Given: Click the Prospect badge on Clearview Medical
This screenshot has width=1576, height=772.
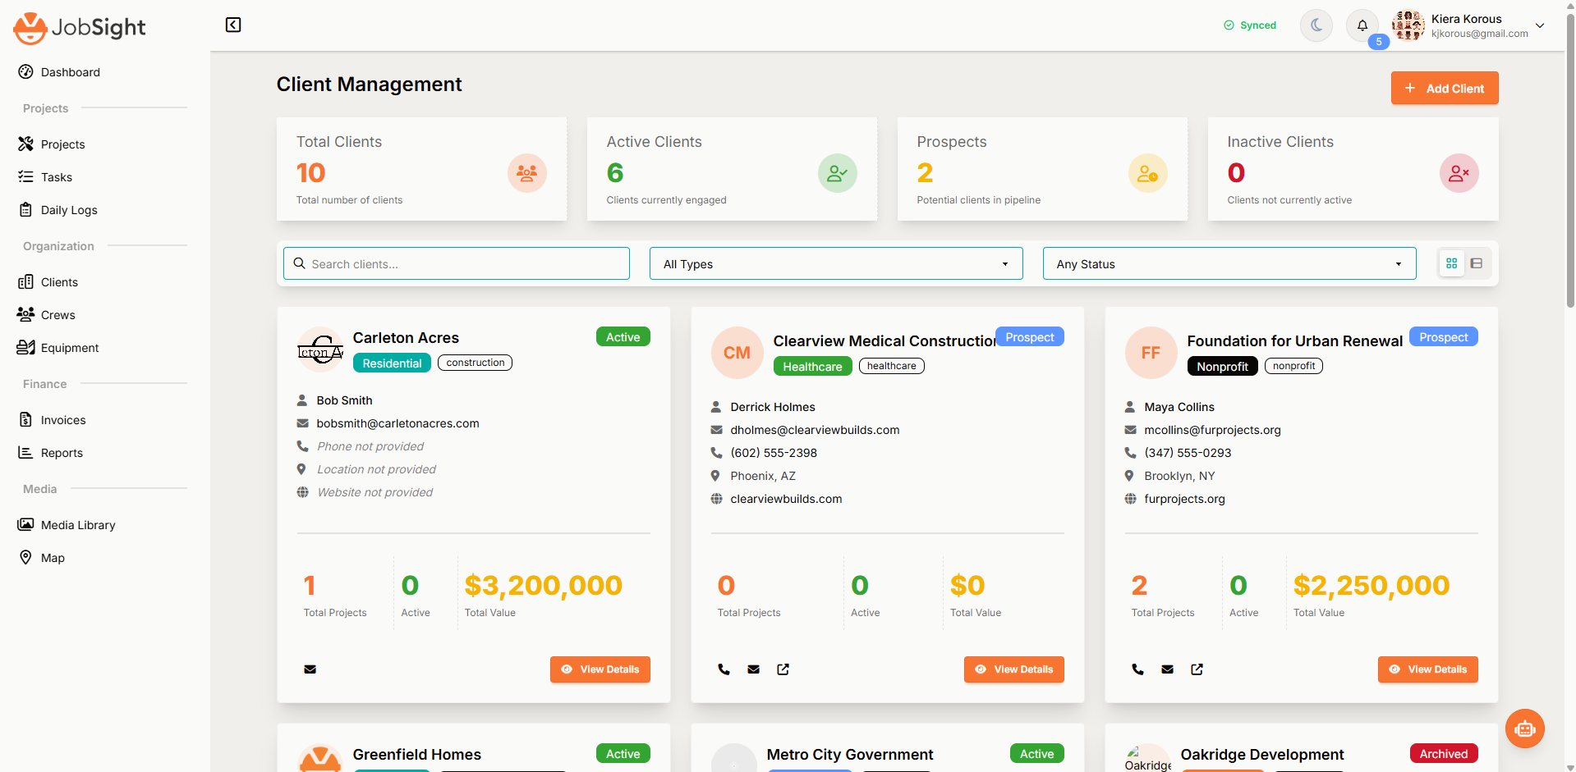Looking at the screenshot, I should click(x=1030, y=337).
